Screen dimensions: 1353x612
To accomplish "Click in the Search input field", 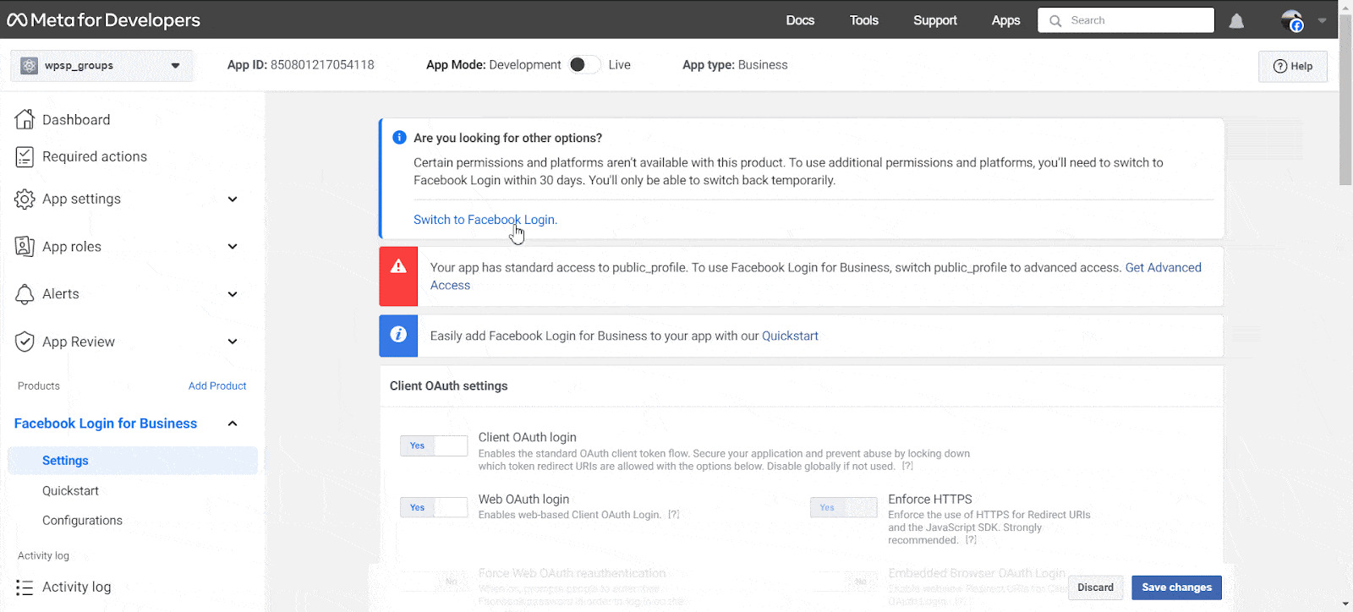I will click(1126, 20).
